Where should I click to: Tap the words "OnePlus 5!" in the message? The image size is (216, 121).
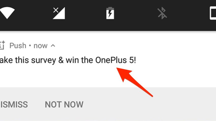[x=116, y=60]
